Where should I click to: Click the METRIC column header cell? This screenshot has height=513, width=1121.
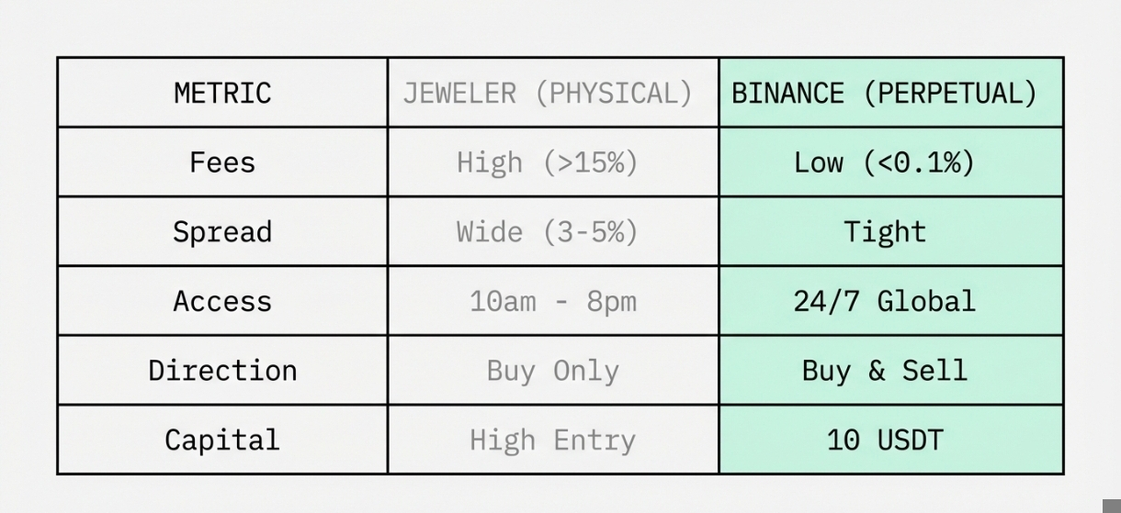click(x=222, y=93)
